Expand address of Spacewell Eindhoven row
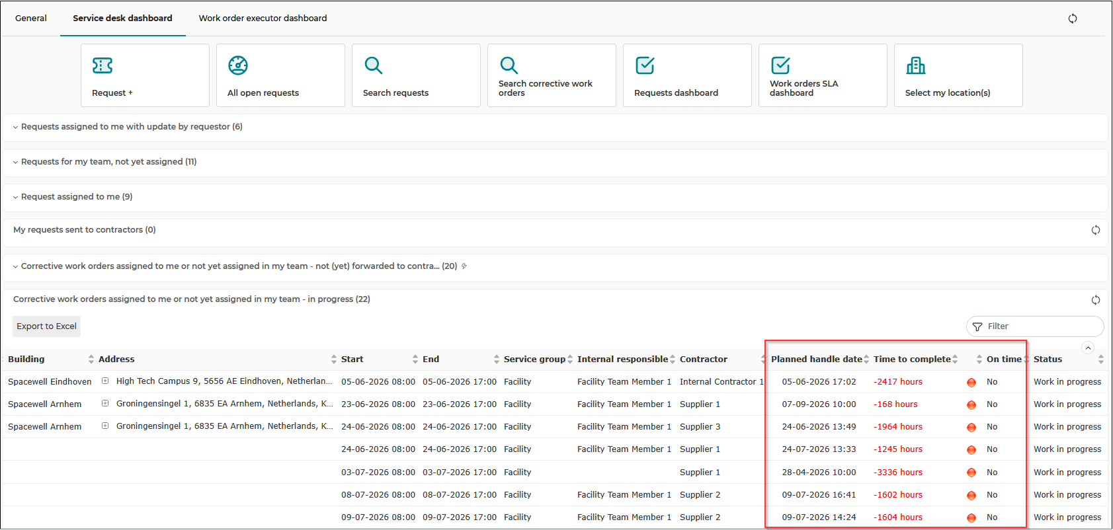 (105, 381)
